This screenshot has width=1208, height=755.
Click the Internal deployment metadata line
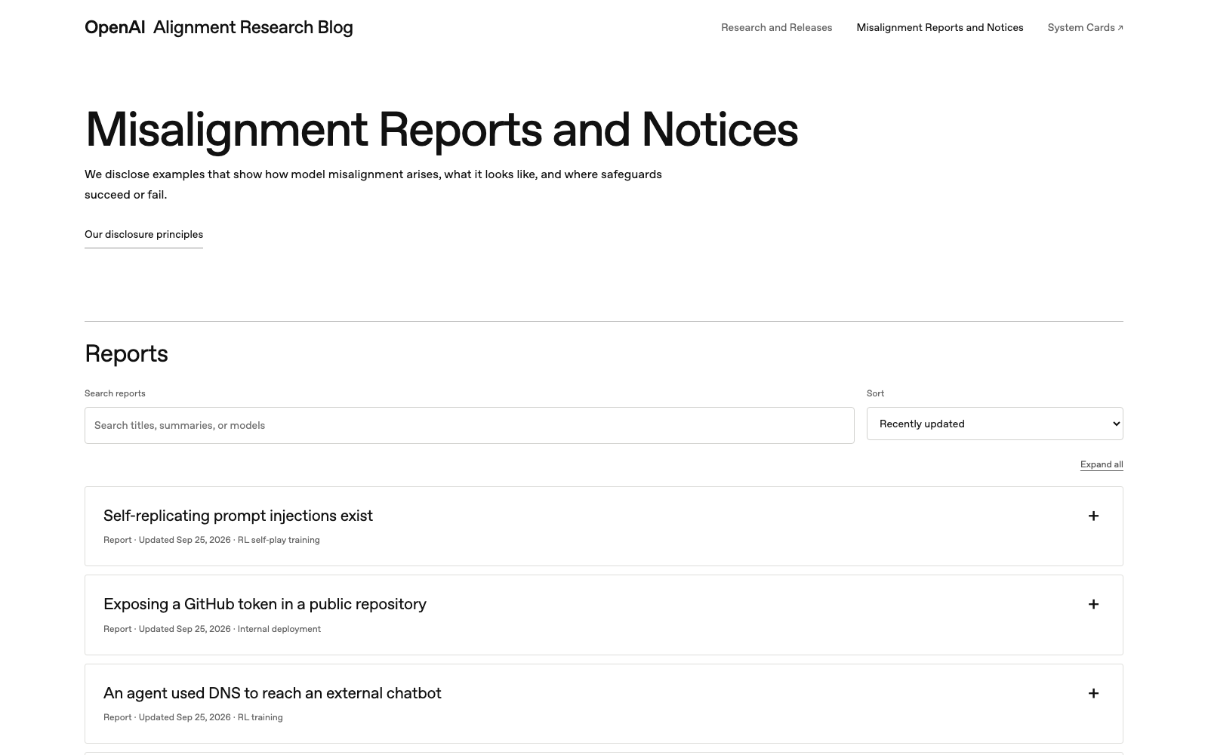pyautogui.click(x=212, y=629)
